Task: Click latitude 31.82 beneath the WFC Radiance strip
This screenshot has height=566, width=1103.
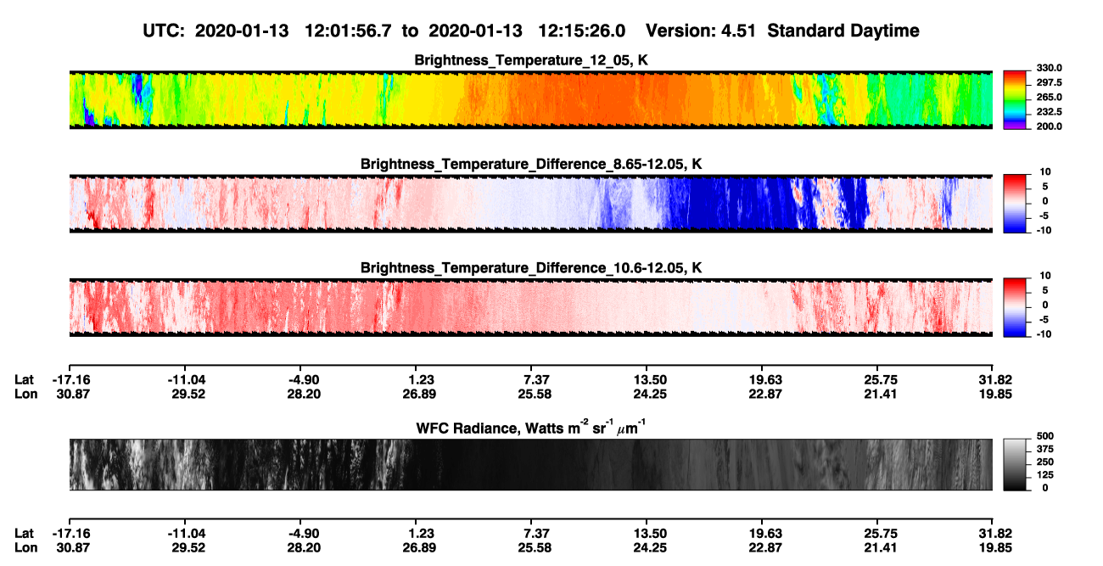Action: pos(996,534)
